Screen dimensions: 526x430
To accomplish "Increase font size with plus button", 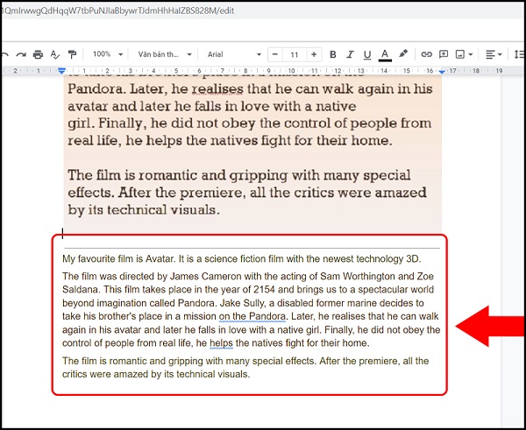I will click(x=314, y=54).
